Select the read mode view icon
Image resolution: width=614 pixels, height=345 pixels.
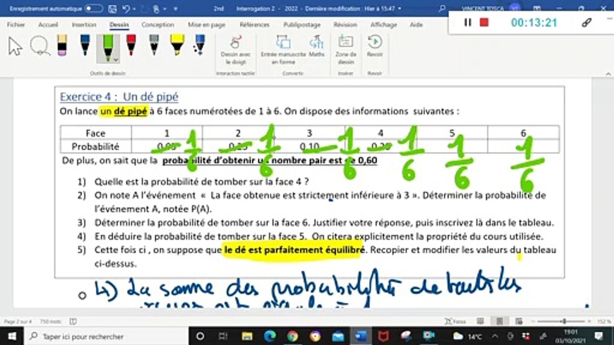point(480,322)
